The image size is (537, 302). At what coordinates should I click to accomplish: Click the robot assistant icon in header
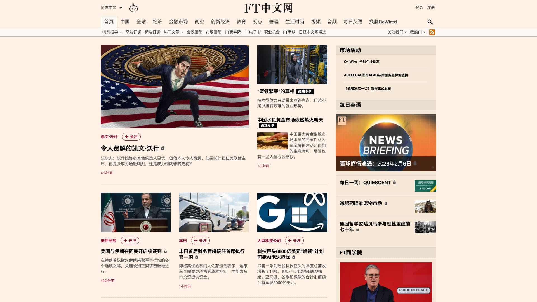(133, 8)
